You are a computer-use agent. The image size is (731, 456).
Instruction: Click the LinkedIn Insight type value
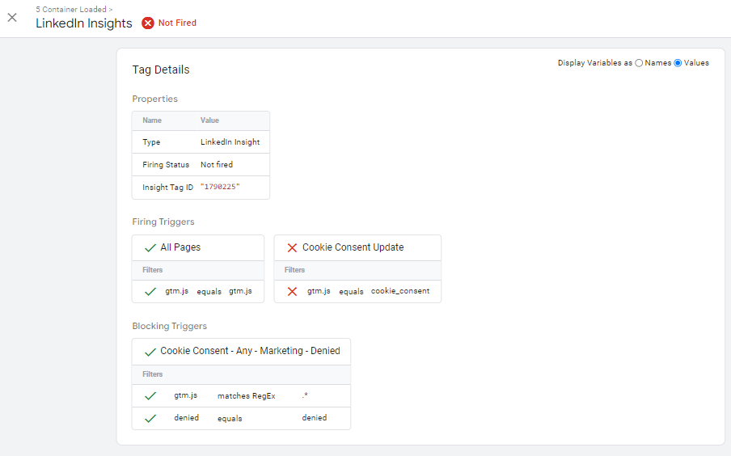click(230, 141)
